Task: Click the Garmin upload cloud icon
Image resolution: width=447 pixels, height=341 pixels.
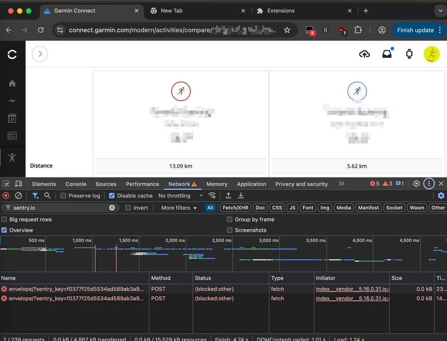Action: (x=364, y=54)
